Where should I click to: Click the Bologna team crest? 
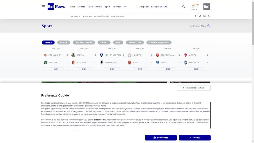pos(73,62)
